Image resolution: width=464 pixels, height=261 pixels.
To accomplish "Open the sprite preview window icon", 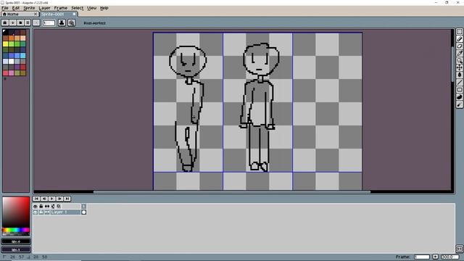I will 459,249.
